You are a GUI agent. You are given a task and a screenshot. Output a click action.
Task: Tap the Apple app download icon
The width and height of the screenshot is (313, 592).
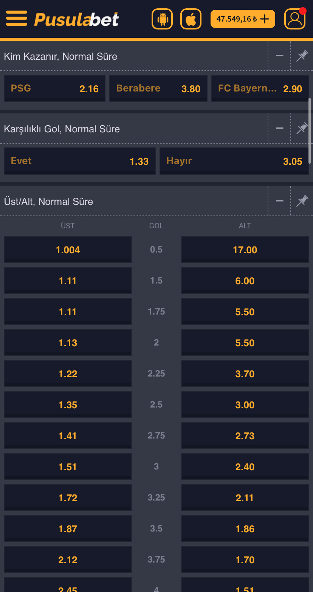pyautogui.click(x=191, y=19)
